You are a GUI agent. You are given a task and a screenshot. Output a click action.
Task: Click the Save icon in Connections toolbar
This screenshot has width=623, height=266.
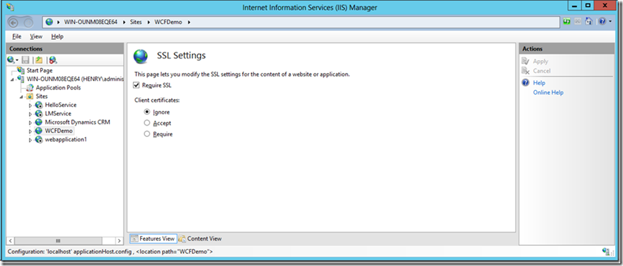click(x=26, y=60)
